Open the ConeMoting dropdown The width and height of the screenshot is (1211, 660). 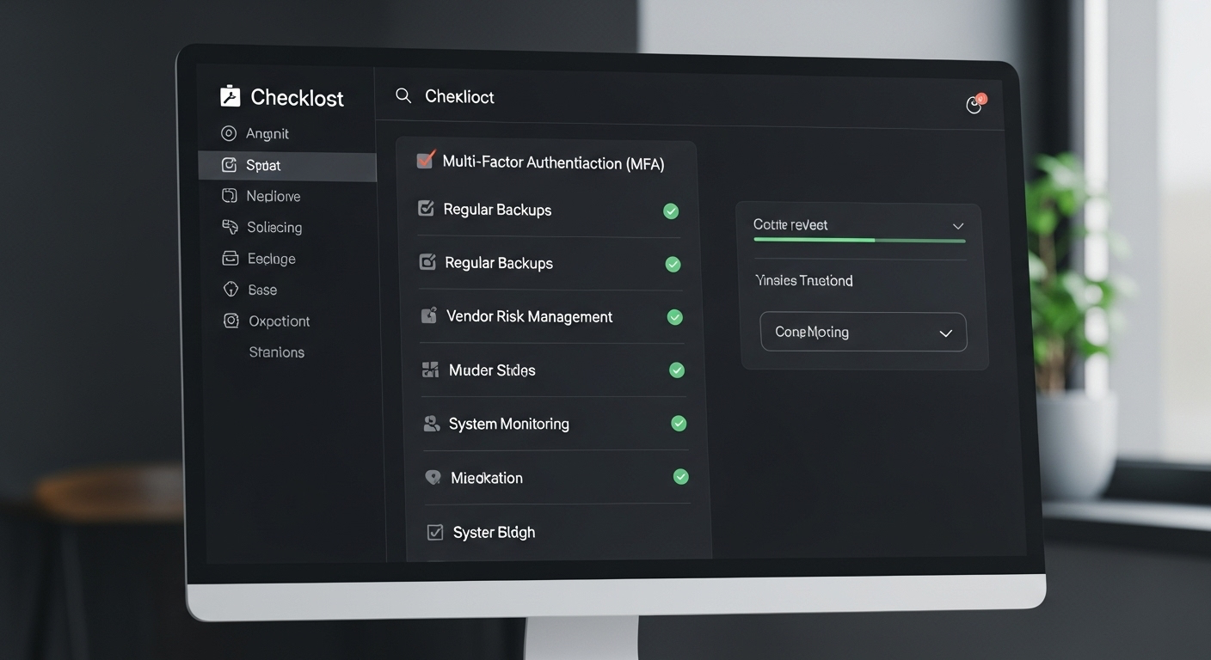[x=863, y=332]
